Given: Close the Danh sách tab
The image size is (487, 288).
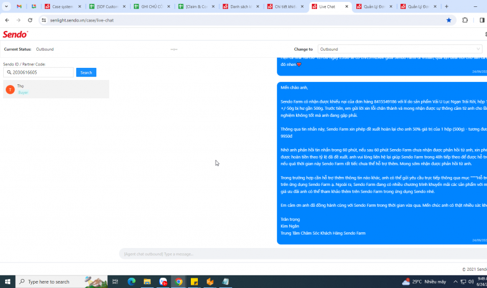Looking at the screenshot, I should tap(257, 6).
